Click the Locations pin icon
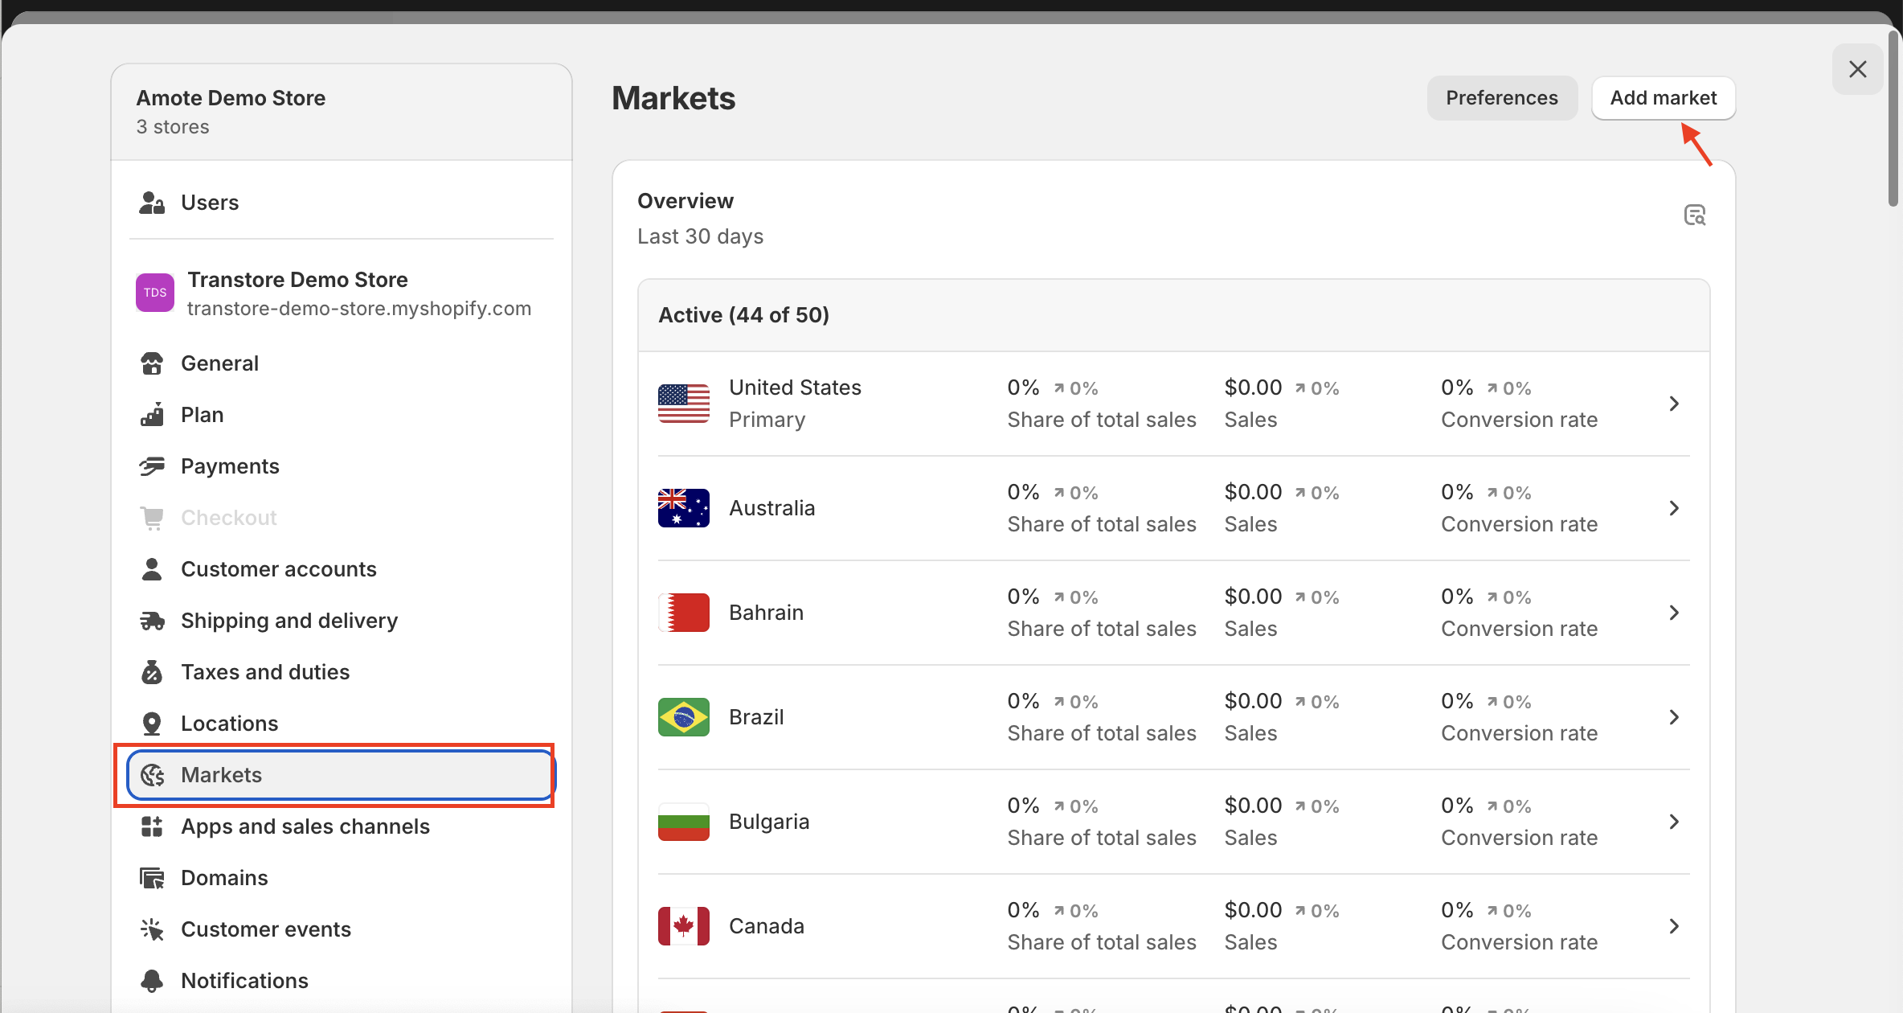 [x=152, y=724]
